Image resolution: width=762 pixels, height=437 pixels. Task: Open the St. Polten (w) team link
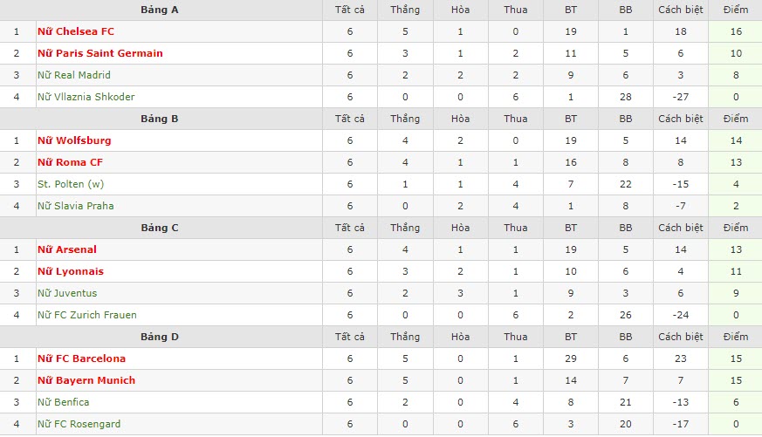[x=68, y=184]
